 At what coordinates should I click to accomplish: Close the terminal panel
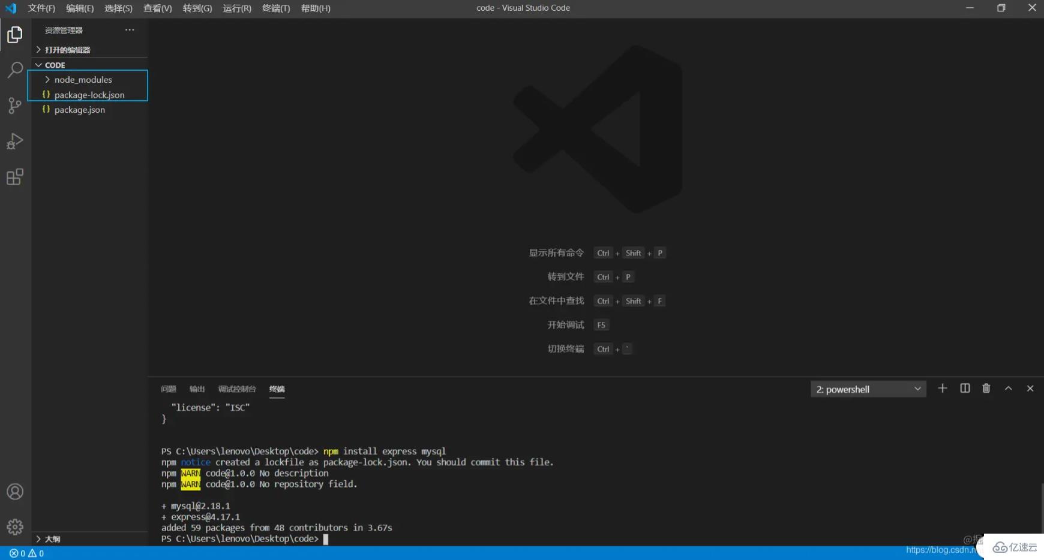[1030, 389]
